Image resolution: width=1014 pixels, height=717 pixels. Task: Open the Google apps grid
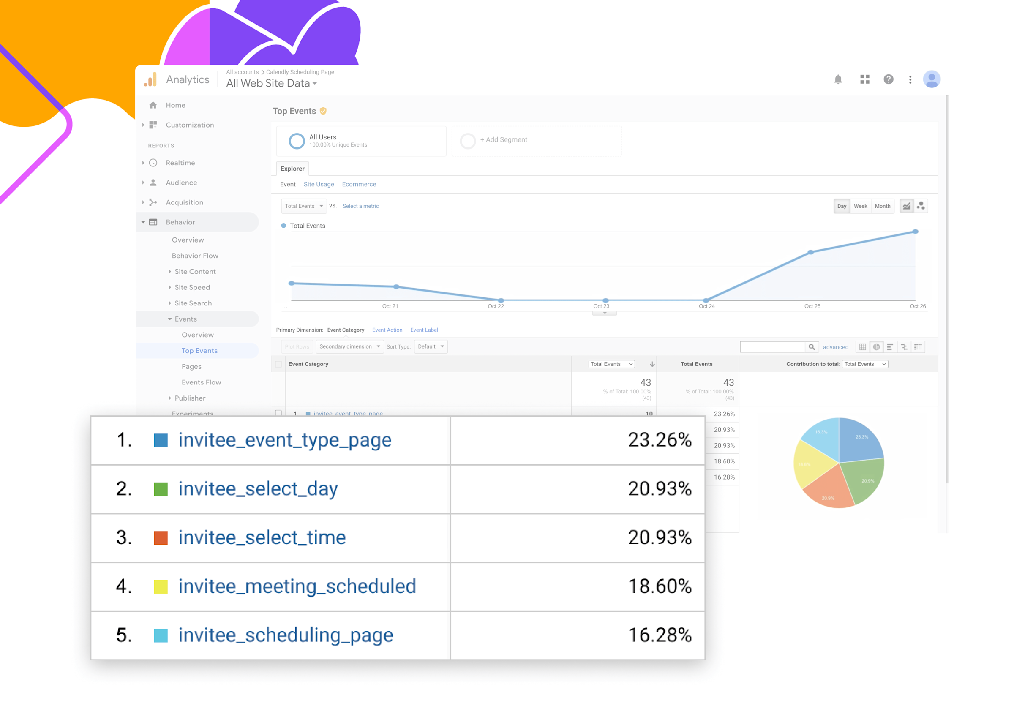(864, 79)
